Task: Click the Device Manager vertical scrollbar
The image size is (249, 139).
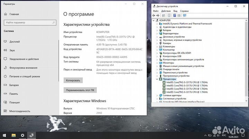Action: click(x=246, y=59)
